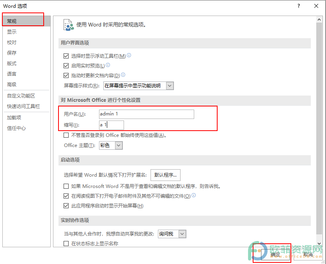Viewport: 326px width, 264px height.
Task: Open 快速访问工具栏 settings
Action: tap(27, 106)
